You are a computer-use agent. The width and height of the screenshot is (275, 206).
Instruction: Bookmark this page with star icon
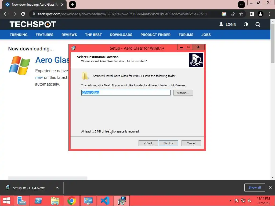pos(241,14)
